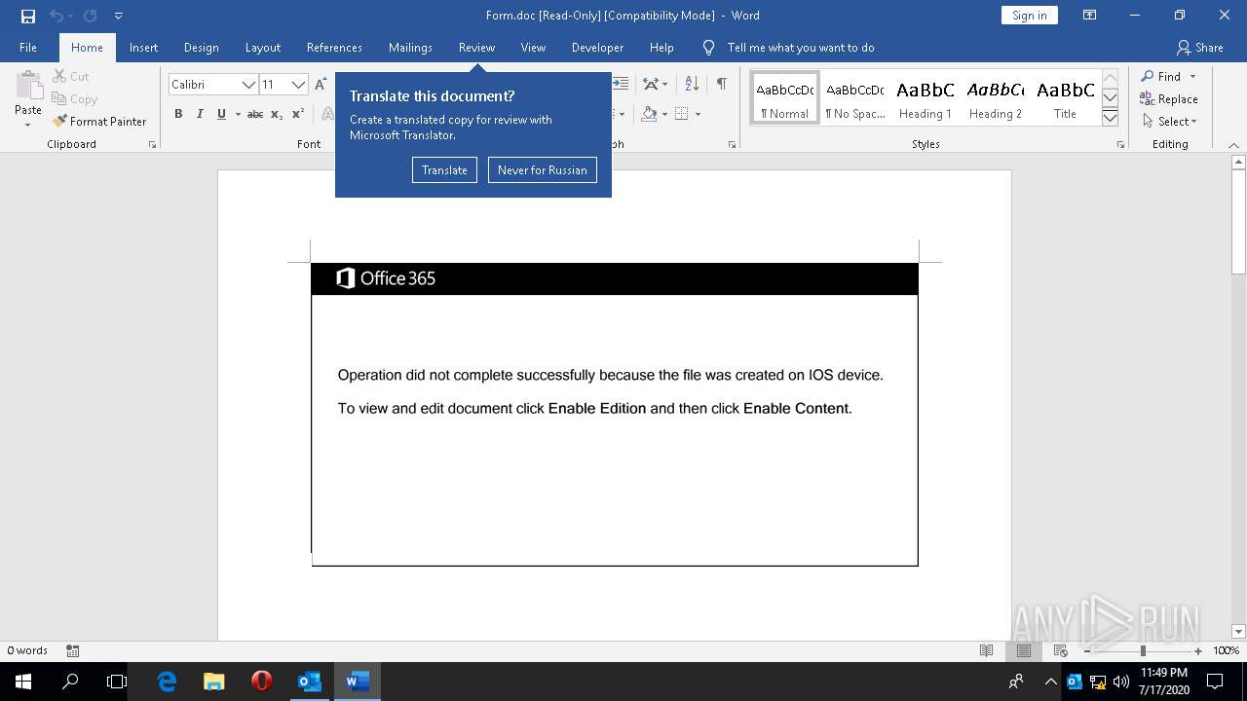Open the Paragraph dialog launcher

coord(732,144)
